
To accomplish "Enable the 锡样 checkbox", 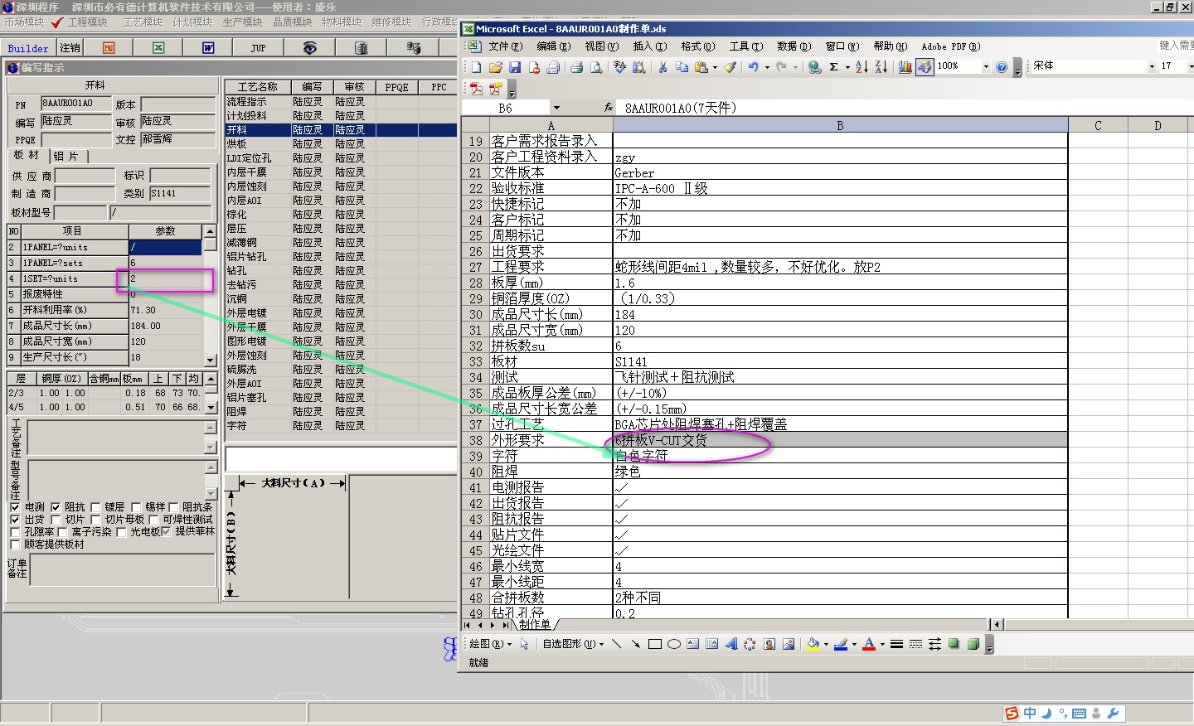I will tap(136, 507).
